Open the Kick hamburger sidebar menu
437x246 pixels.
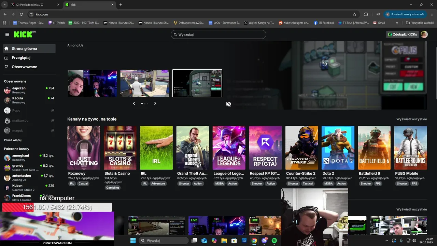tap(7, 35)
